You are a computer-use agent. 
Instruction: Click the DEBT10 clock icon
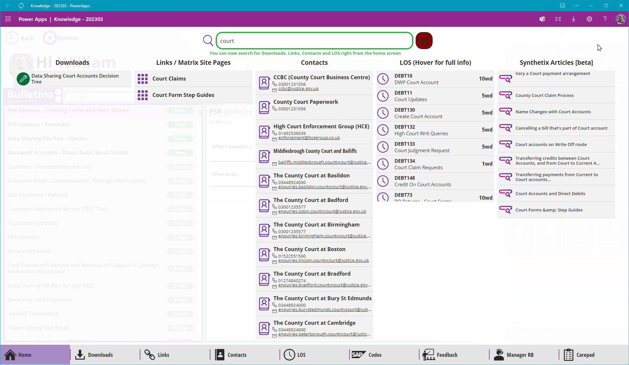(383, 79)
